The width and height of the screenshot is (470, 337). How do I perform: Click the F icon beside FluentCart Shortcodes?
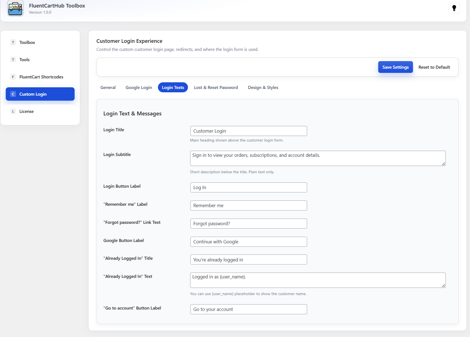pos(13,77)
